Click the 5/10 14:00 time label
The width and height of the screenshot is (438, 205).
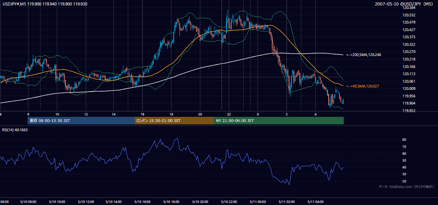(x=114, y=202)
